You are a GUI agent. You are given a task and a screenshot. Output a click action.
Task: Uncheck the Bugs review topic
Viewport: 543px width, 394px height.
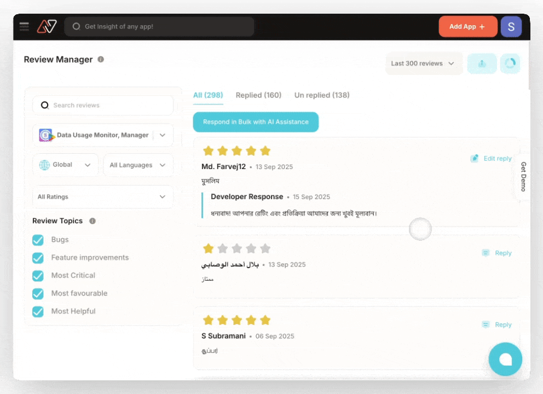38,240
